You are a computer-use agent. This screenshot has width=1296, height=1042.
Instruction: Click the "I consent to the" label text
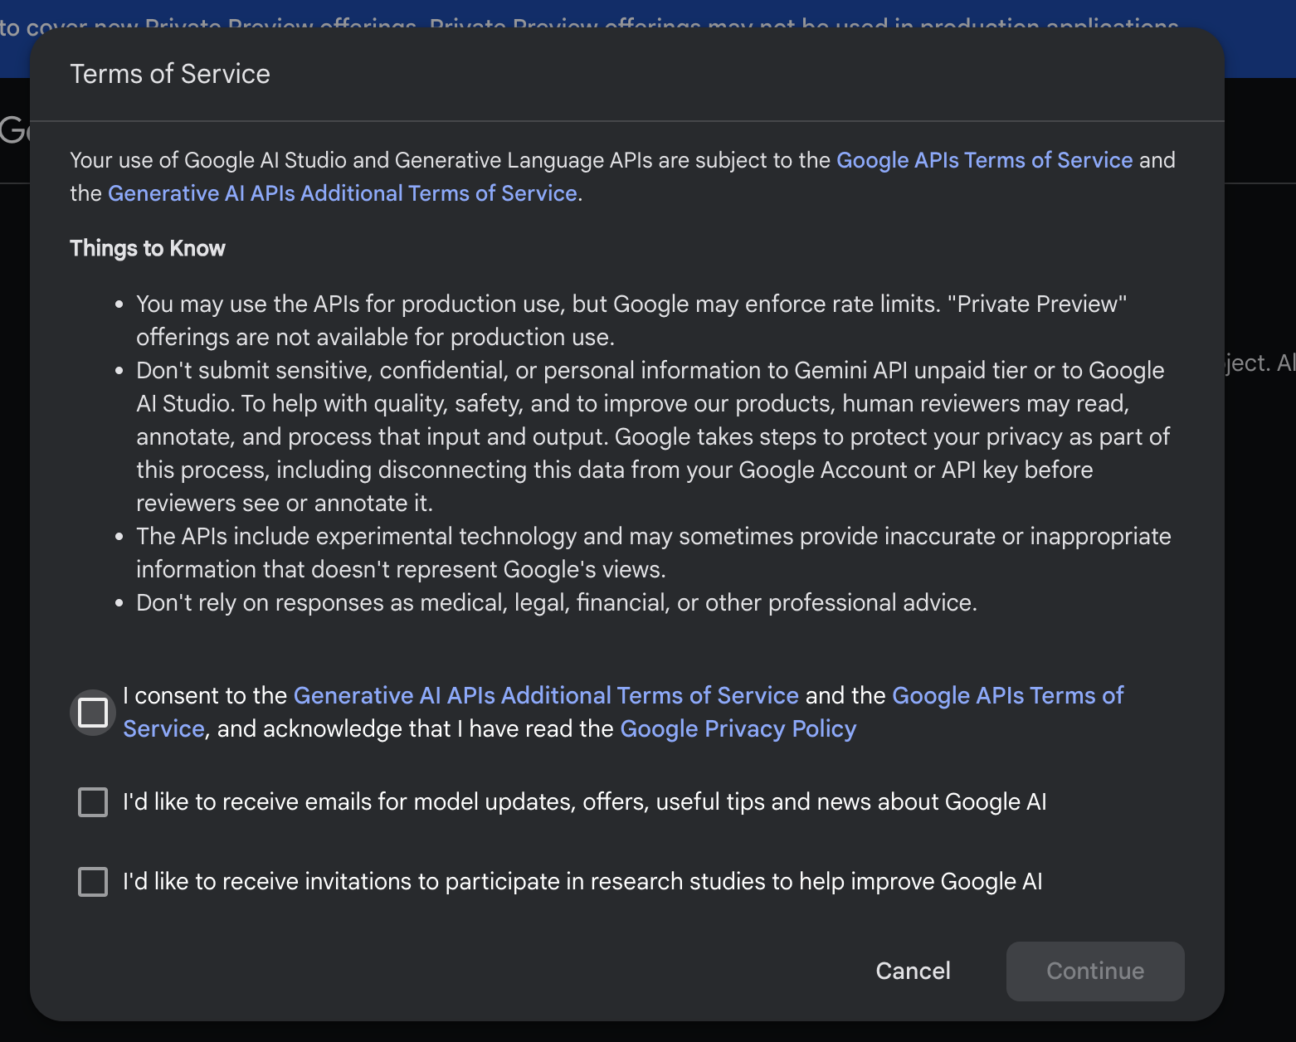pos(206,695)
